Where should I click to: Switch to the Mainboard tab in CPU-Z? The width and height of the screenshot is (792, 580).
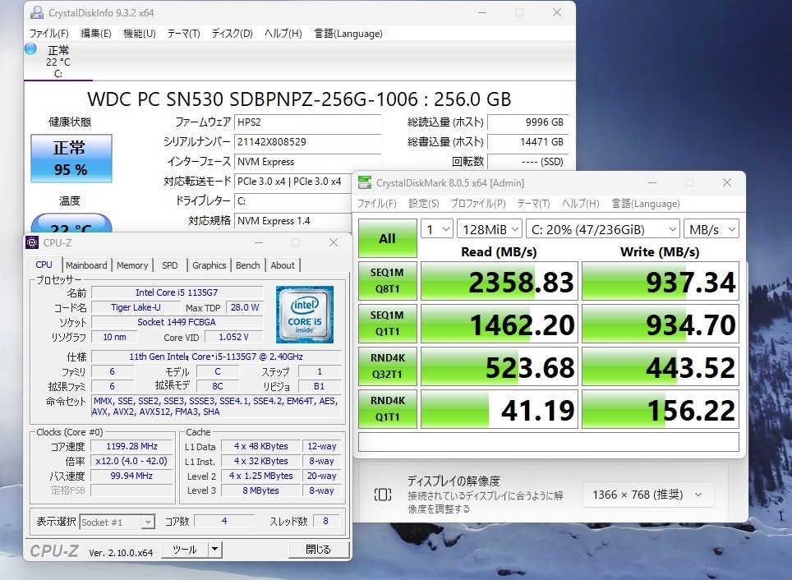(86, 265)
